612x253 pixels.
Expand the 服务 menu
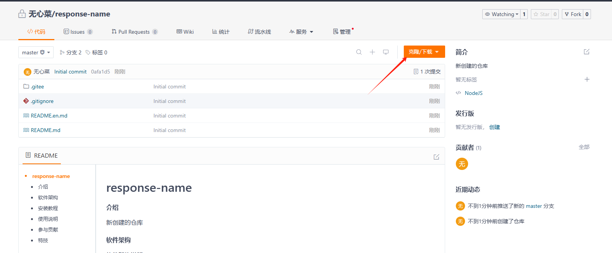tap(301, 32)
